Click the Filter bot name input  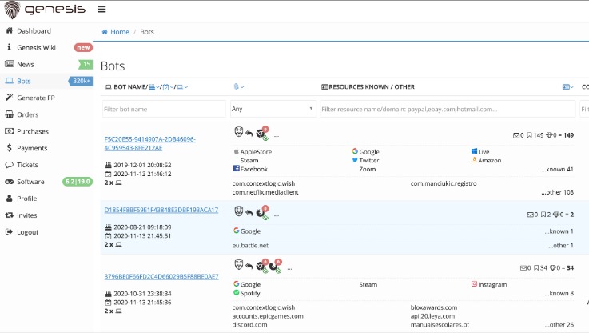[164, 109]
